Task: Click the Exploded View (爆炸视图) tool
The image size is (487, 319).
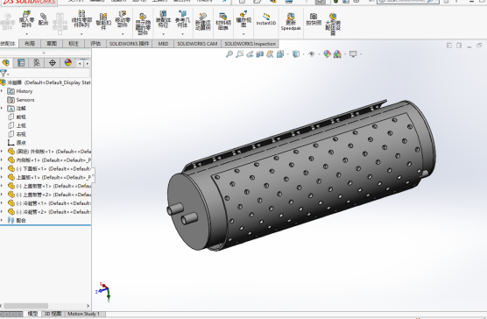Action: point(243,19)
